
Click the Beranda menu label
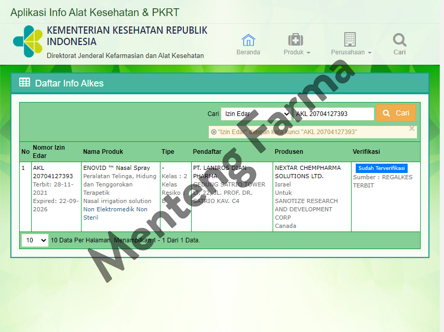pyautogui.click(x=248, y=52)
